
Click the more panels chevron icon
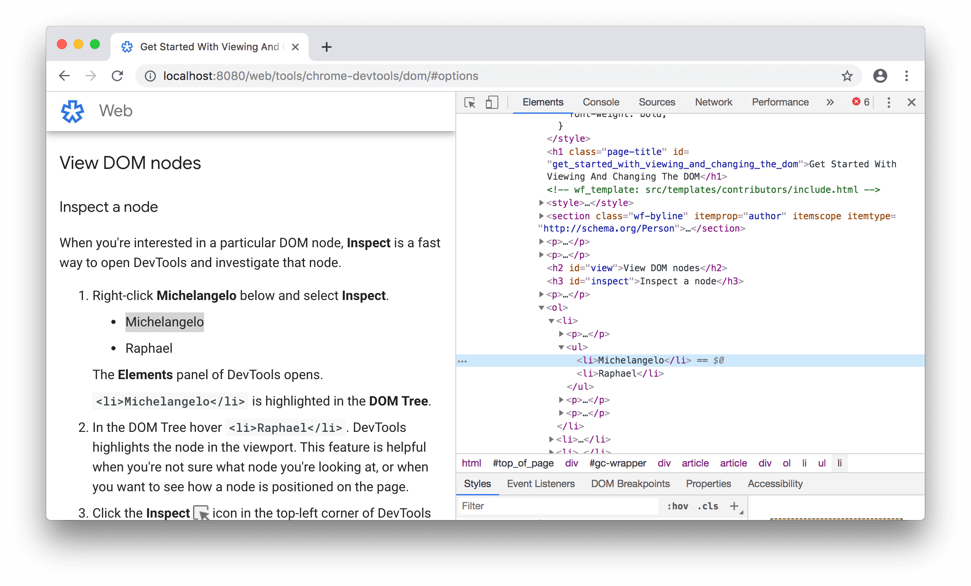click(830, 102)
